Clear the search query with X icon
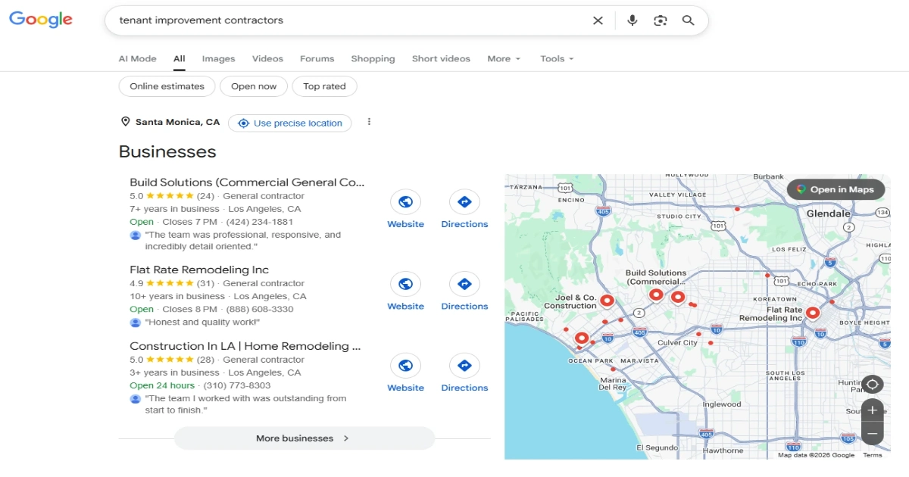 tap(598, 20)
